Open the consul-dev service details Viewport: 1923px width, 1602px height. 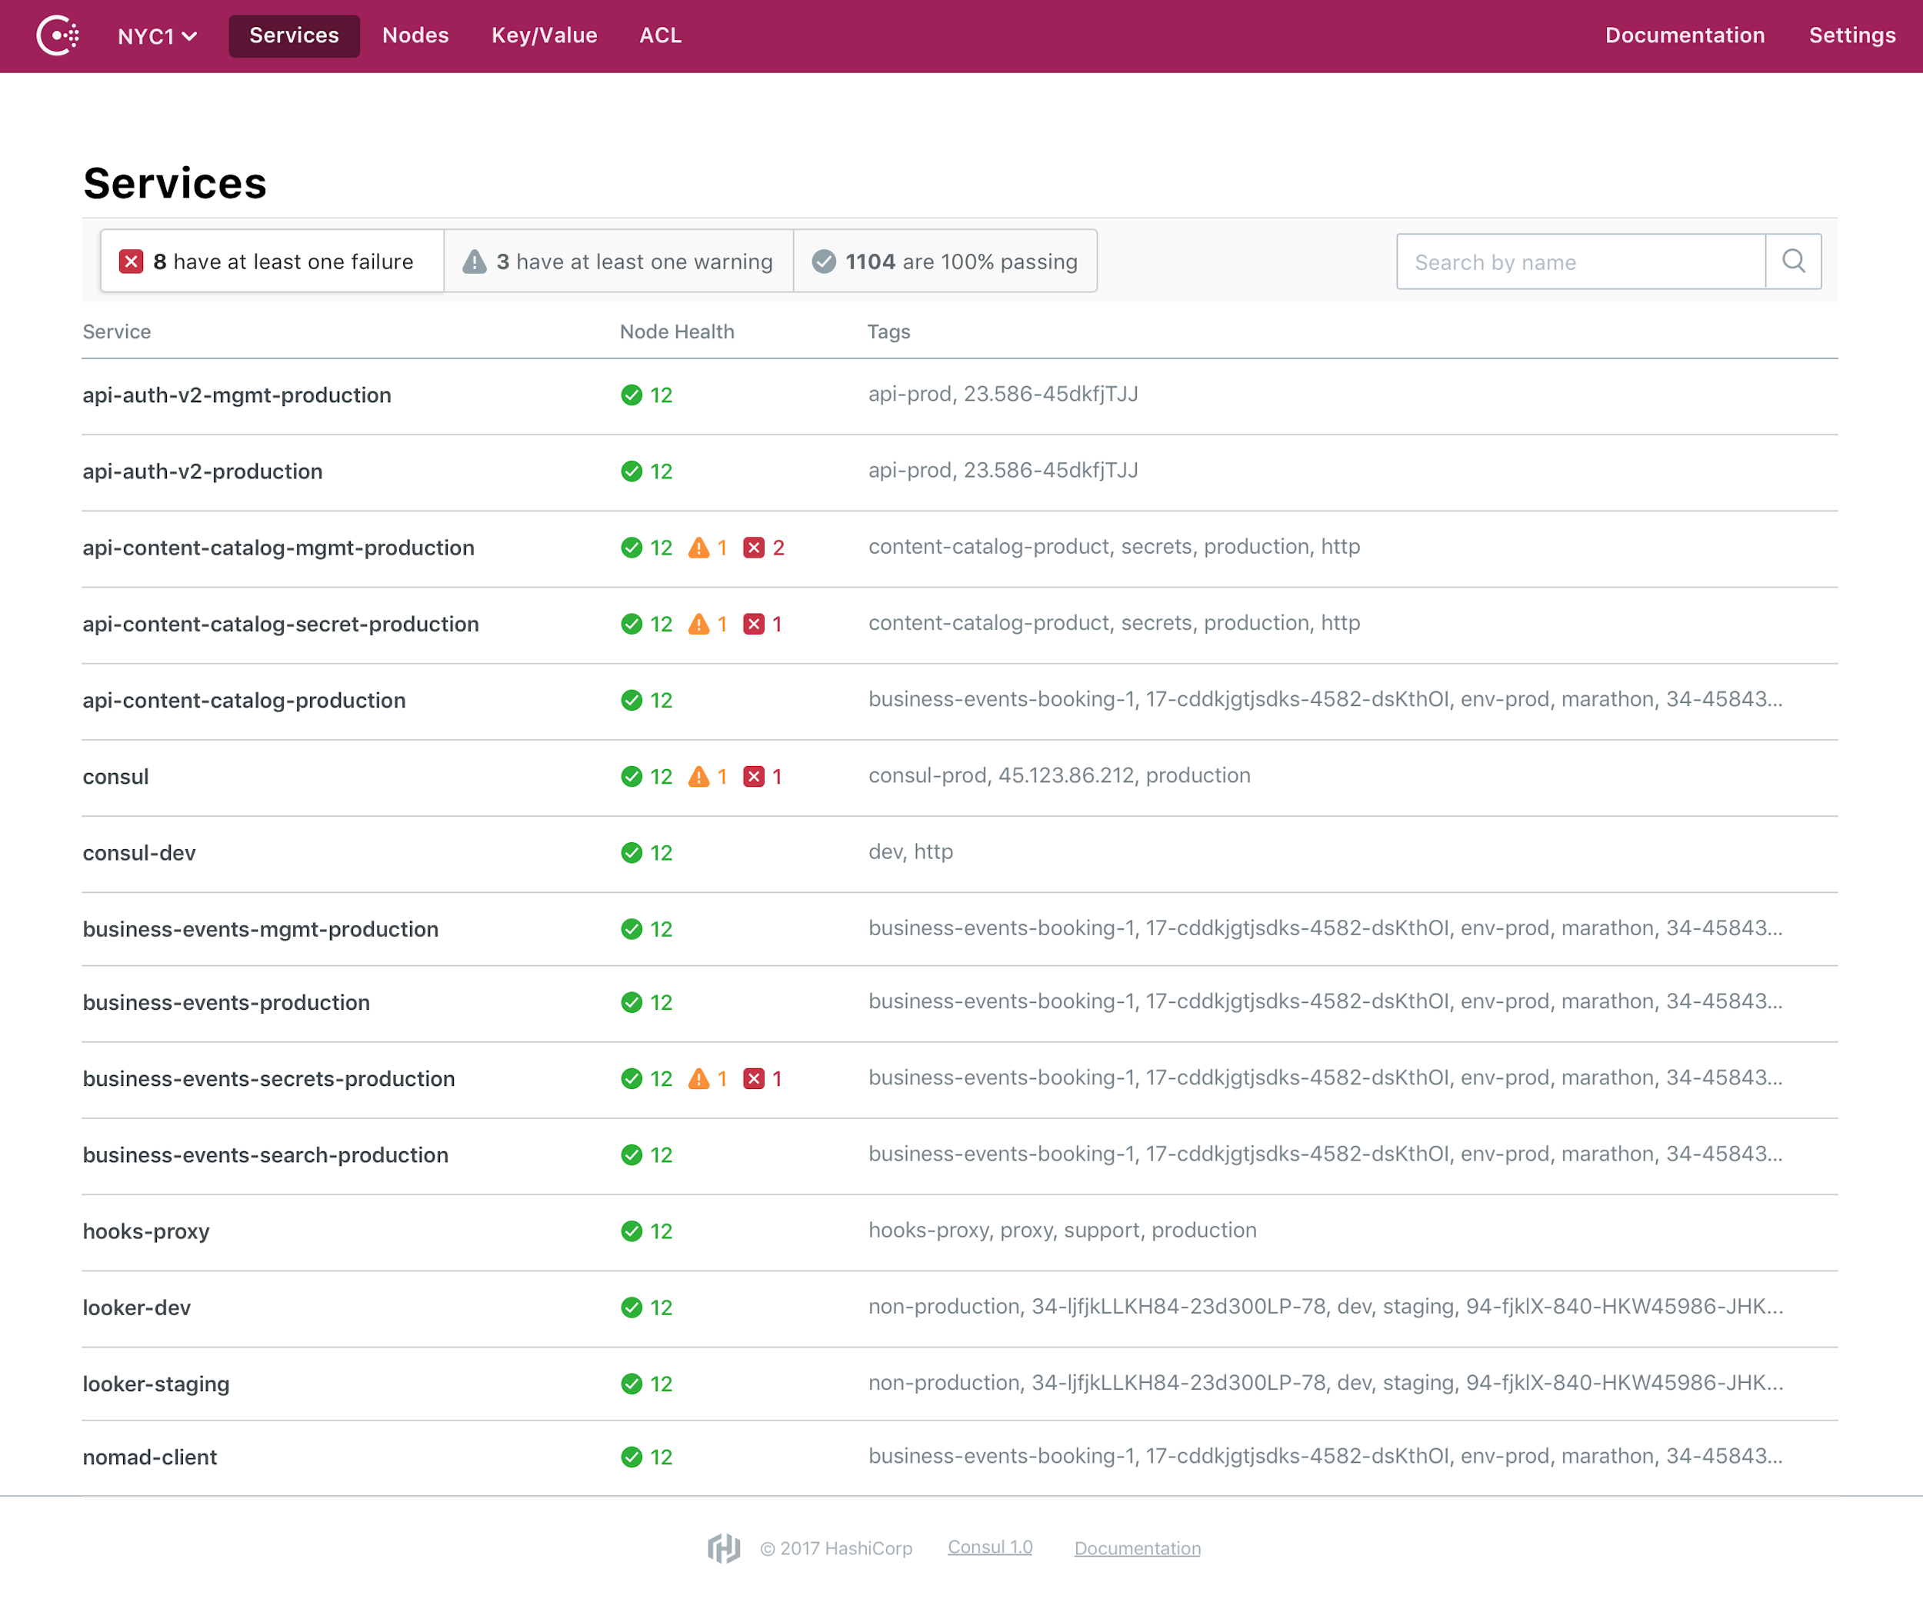pyautogui.click(x=138, y=852)
